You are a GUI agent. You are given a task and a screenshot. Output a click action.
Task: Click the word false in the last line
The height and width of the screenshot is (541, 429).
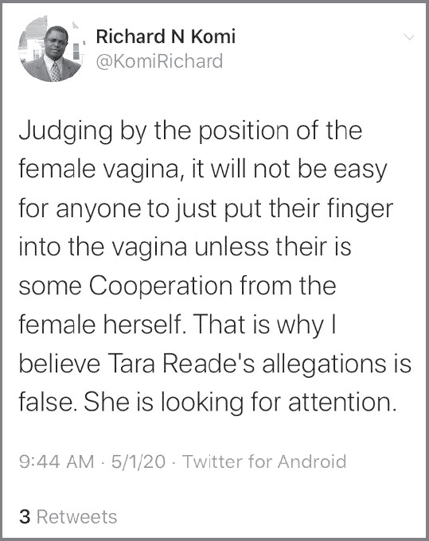(x=47, y=402)
